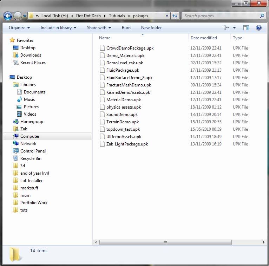Click the Forward navigation arrow
269x266 pixels.
(18, 16)
